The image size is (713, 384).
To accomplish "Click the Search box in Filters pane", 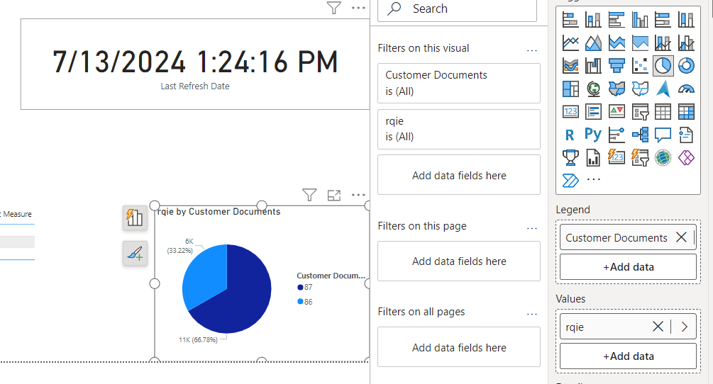I will [x=457, y=9].
